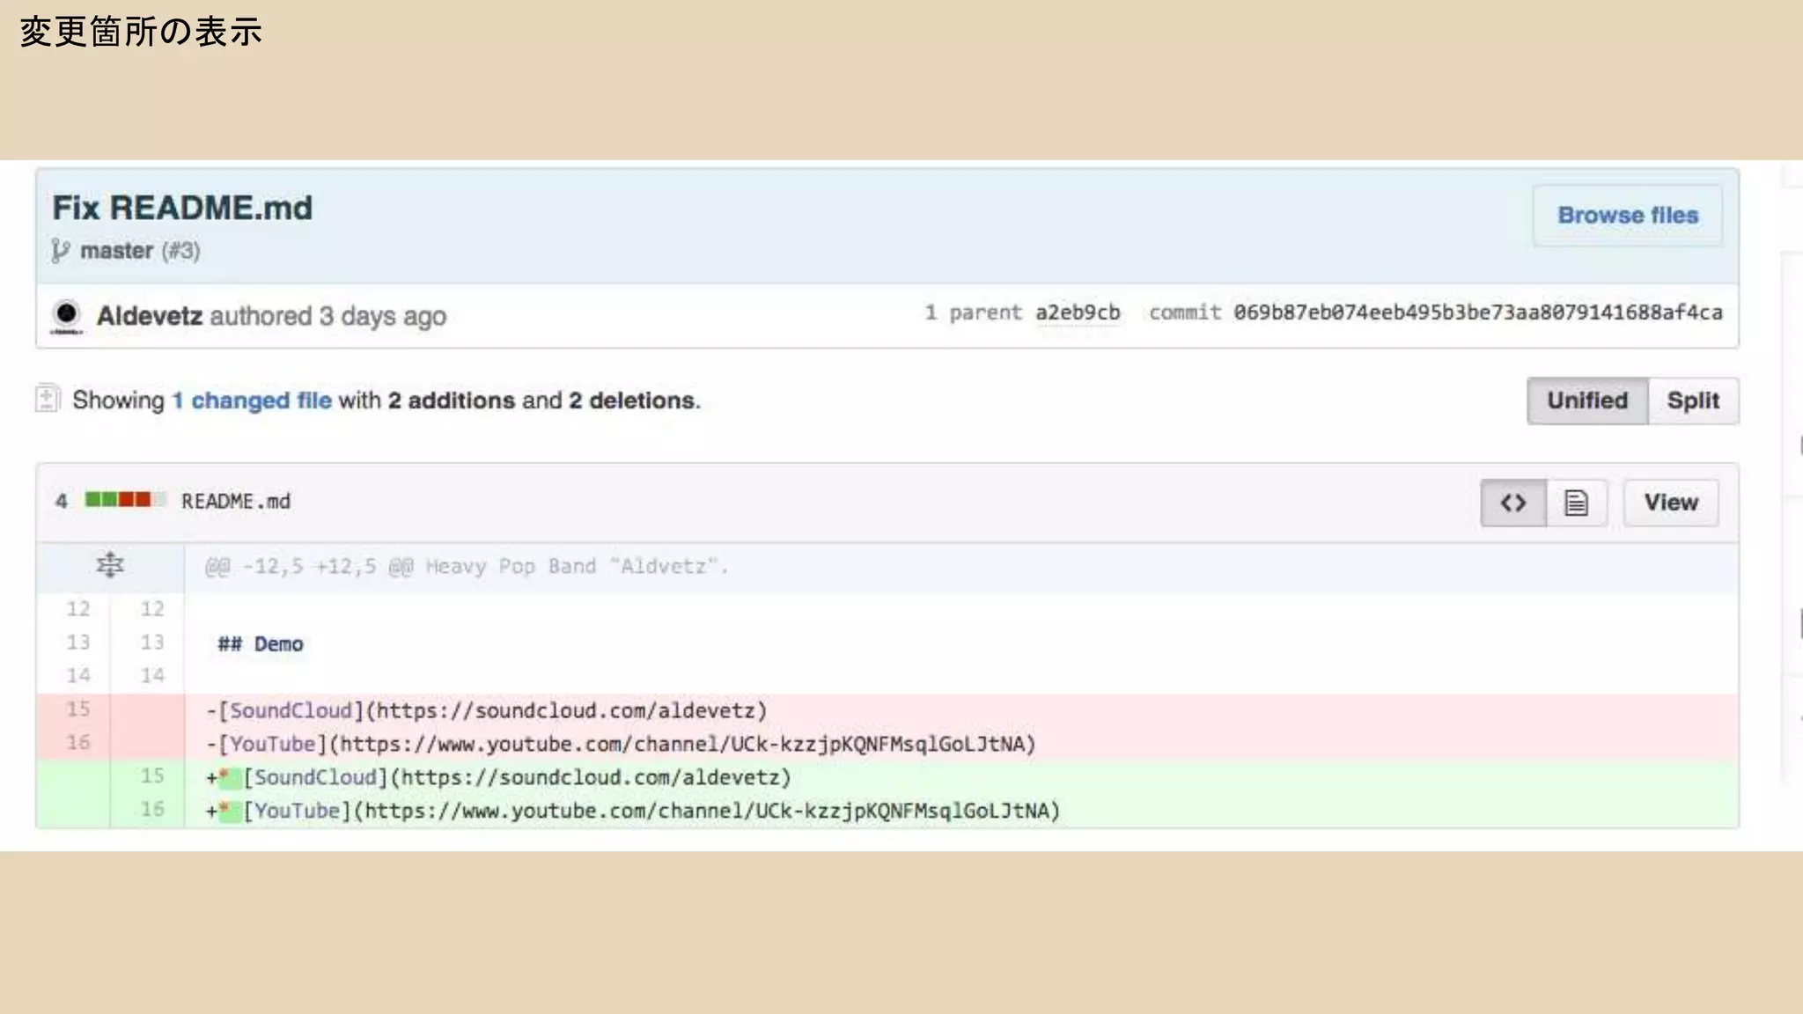Click the View file button

[1670, 503]
